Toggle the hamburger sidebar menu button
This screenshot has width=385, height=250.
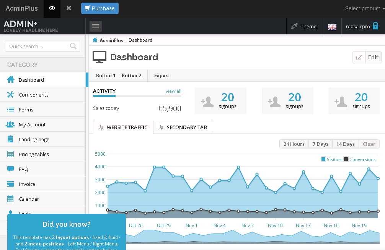tap(96, 26)
